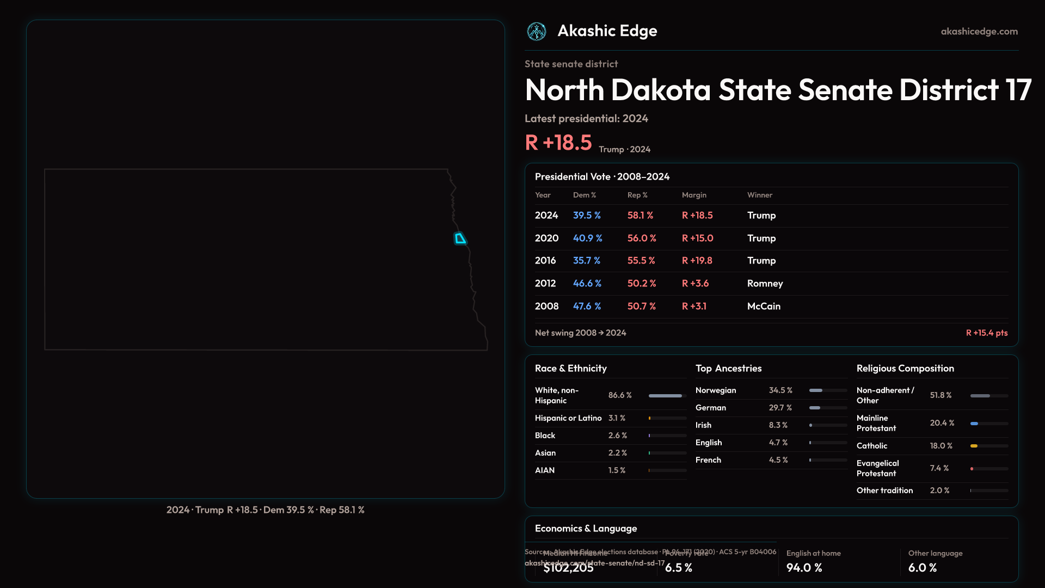The width and height of the screenshot is (1045, 588).
Task: Click the map caption below the map
Action: tap(265, 510)
